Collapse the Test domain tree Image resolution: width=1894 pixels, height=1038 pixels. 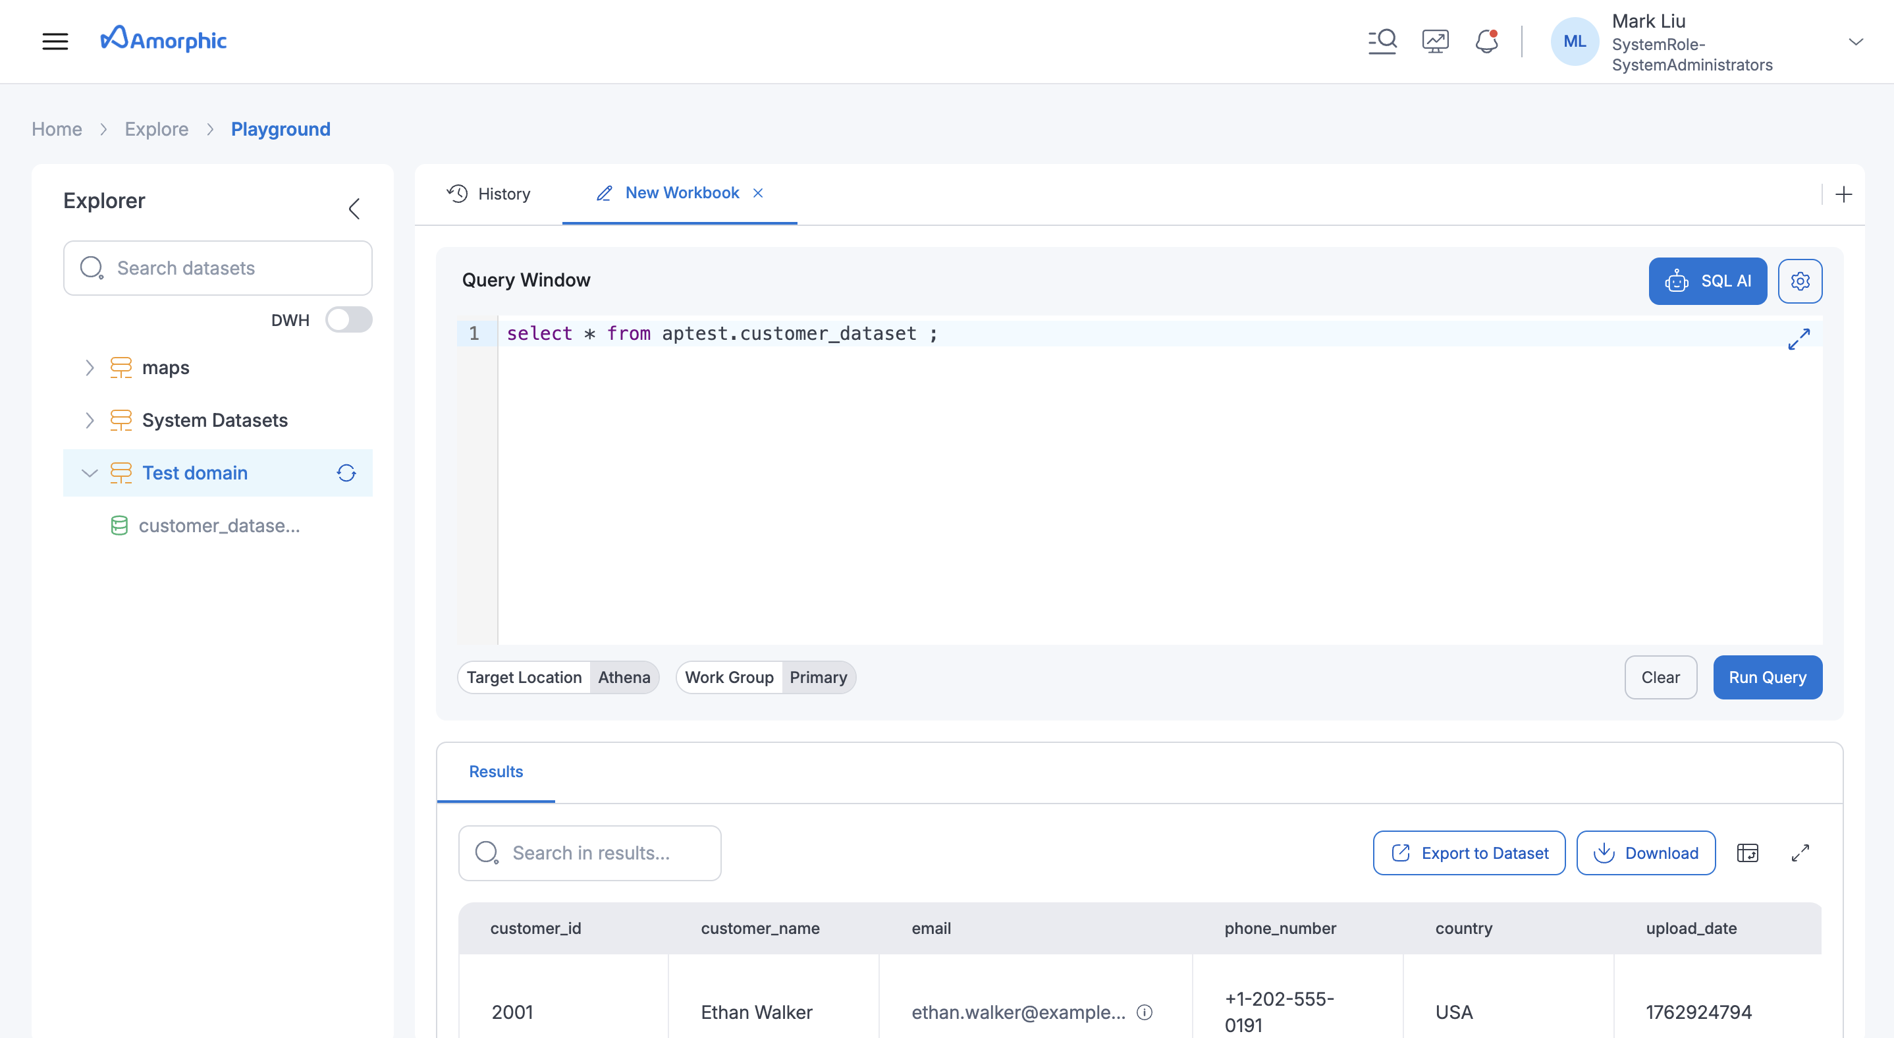[90, 473]
